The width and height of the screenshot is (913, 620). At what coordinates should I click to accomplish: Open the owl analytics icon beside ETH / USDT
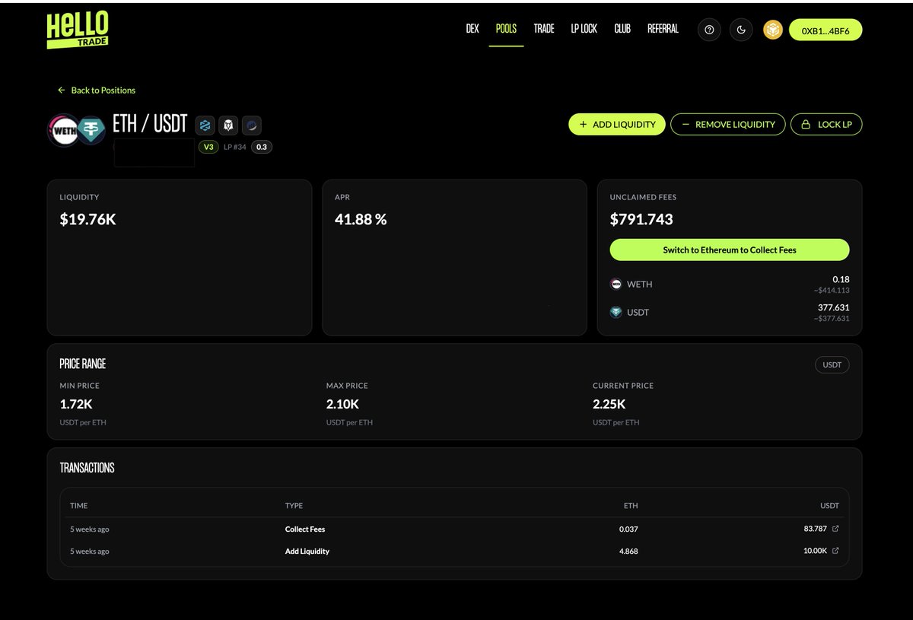pyautogui.click(x=228, y=126)
